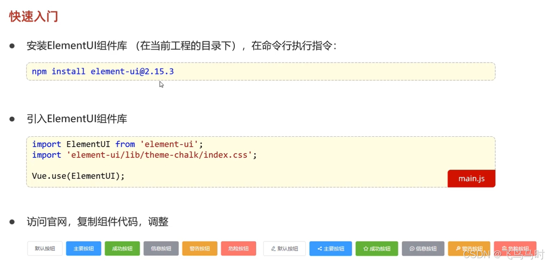
Task: Click the line import ElementUI from 'element-ui';
Action: pyautogui.click(x=118, y=144)
